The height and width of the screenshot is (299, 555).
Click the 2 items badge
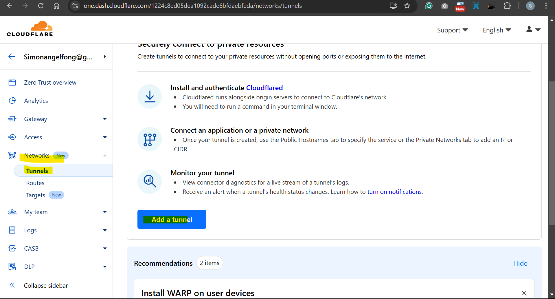pyautogui.click(x=209, y=263)
